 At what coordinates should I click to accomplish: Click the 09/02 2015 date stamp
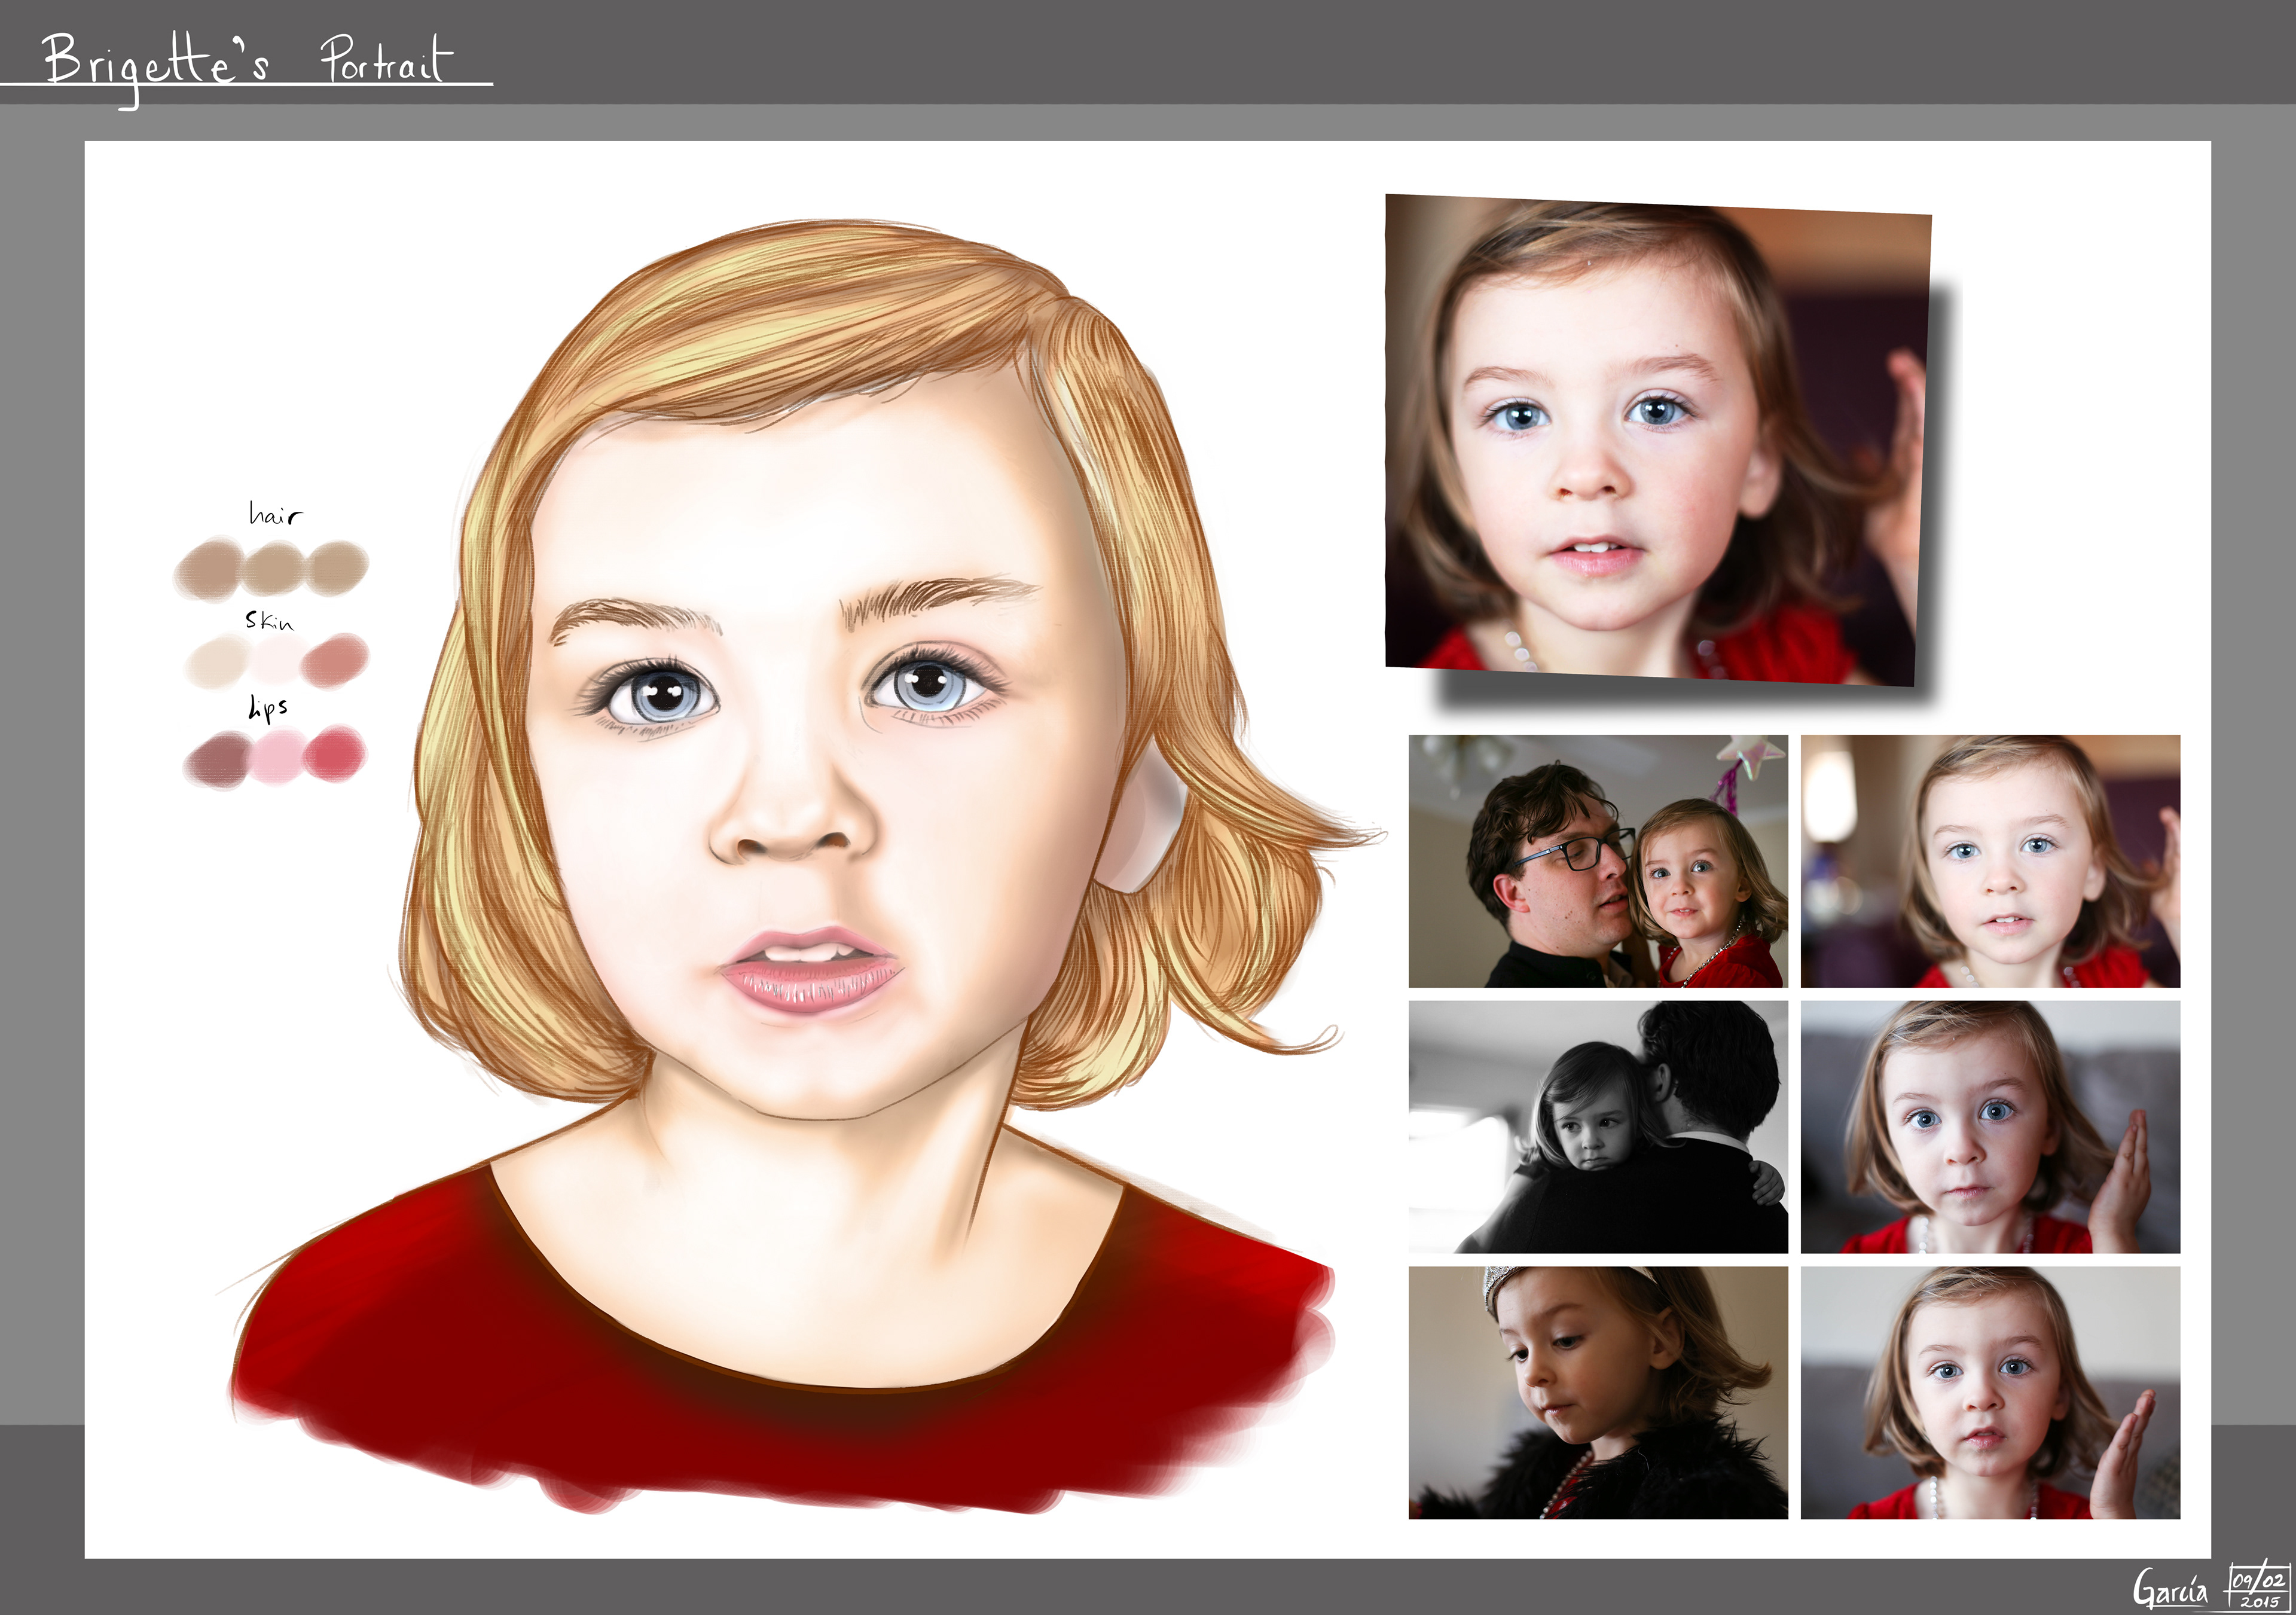click(2259, 1589)
